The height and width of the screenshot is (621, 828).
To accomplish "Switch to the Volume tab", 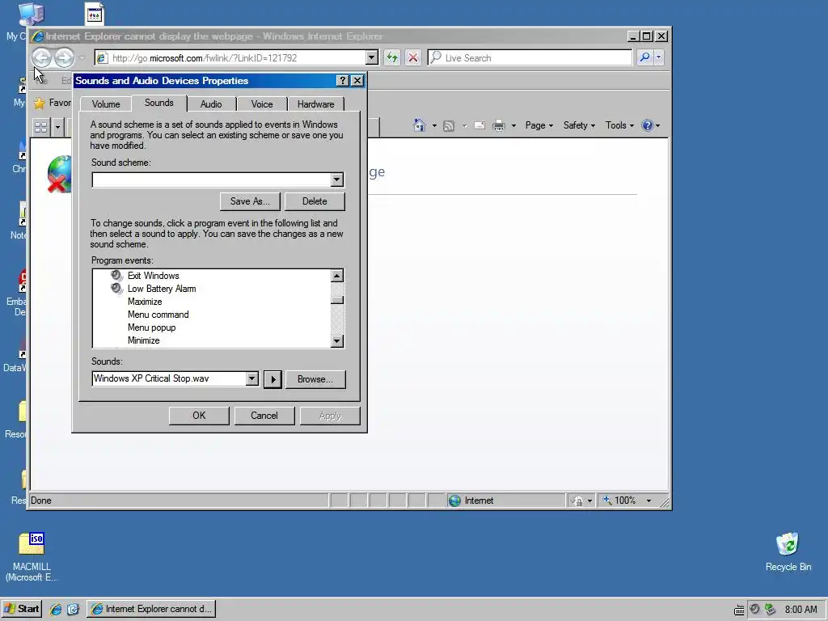I will coord(106,104).
